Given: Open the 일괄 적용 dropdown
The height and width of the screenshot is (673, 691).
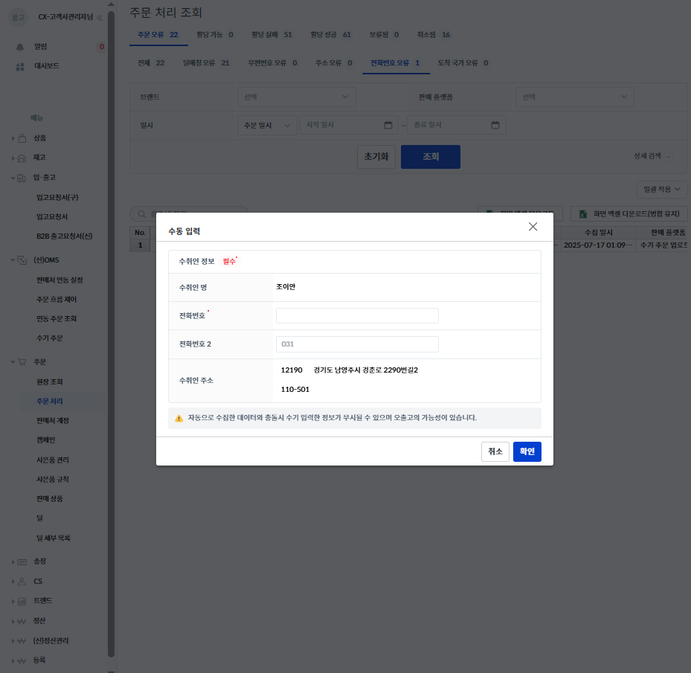Looking at the screenshot, I should pos(662,189).
